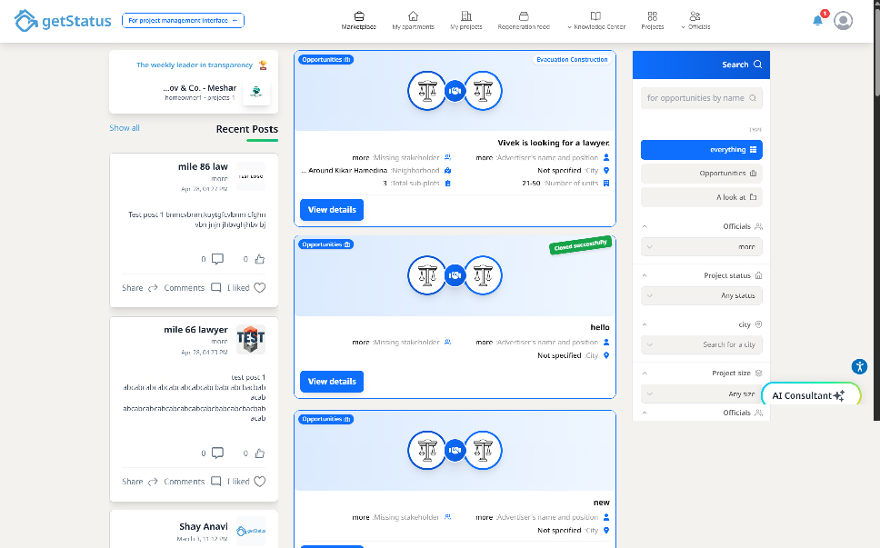Image resolution: width=880 pixels, height=548 pixels.
Task: Click the right scales icon on hello card
Action: 484,275
